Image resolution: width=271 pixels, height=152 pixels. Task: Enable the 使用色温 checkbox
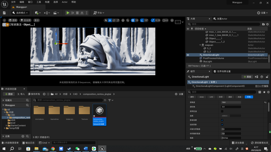coord(222,111)
